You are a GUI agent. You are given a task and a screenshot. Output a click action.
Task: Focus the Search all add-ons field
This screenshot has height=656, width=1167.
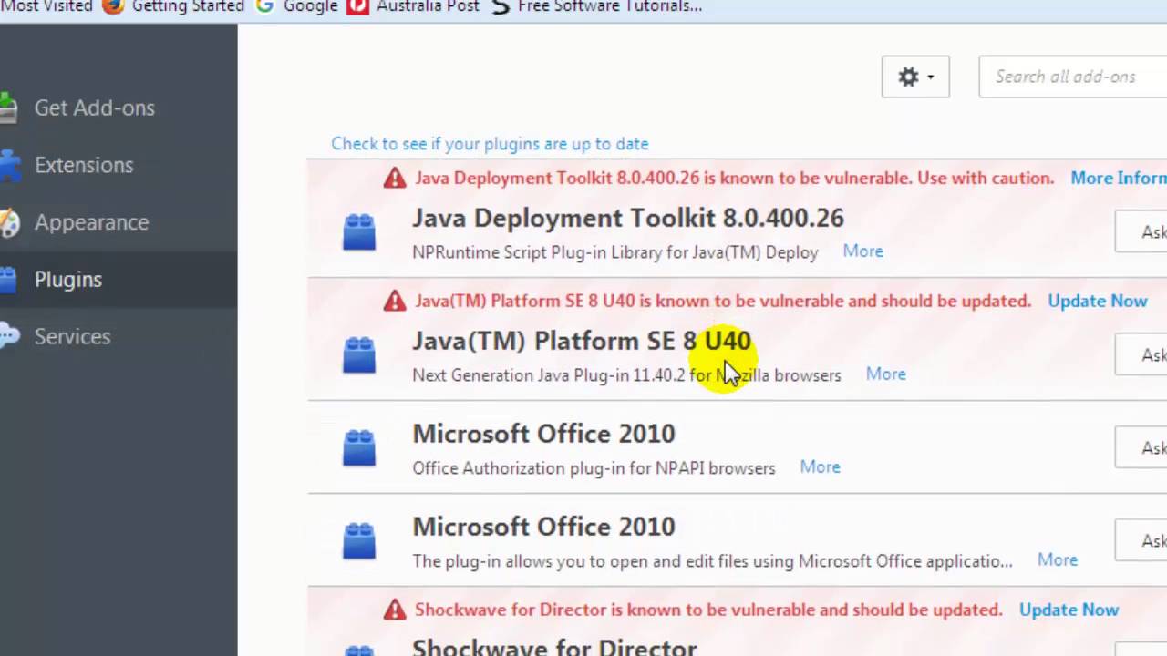[x=1073, y=77]
